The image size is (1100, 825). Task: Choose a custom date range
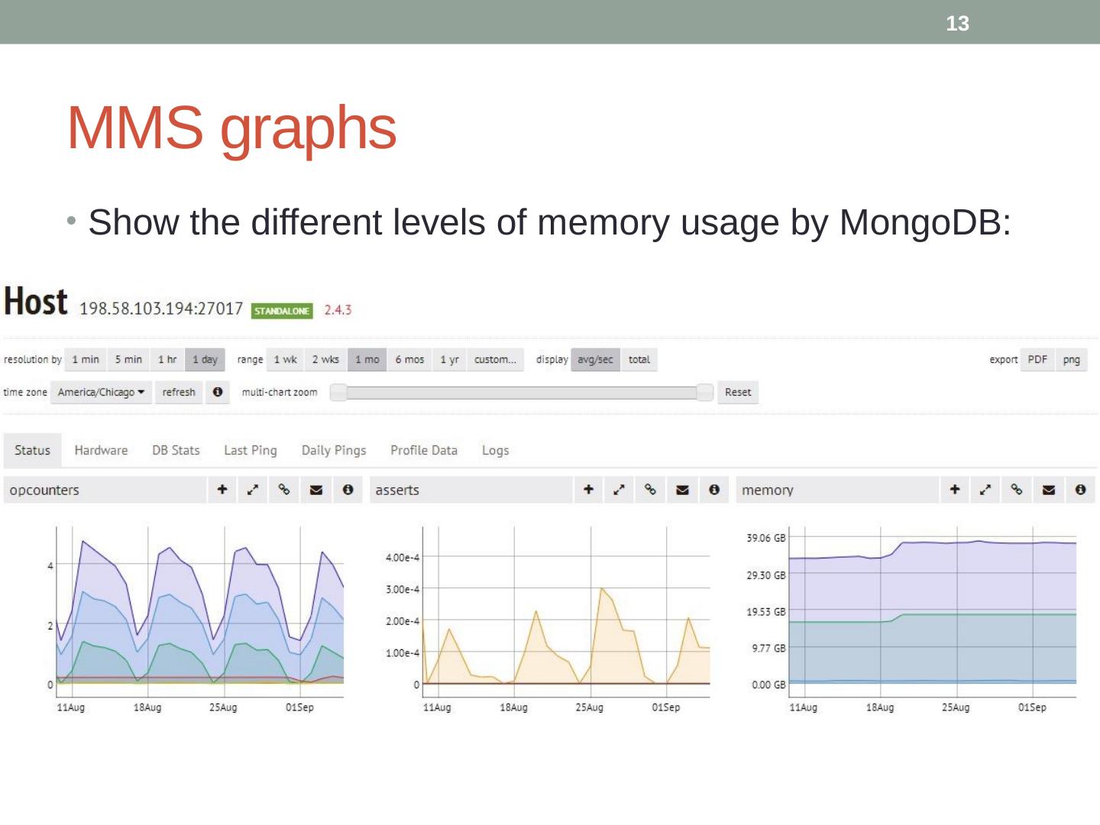(x=495, y=360)
